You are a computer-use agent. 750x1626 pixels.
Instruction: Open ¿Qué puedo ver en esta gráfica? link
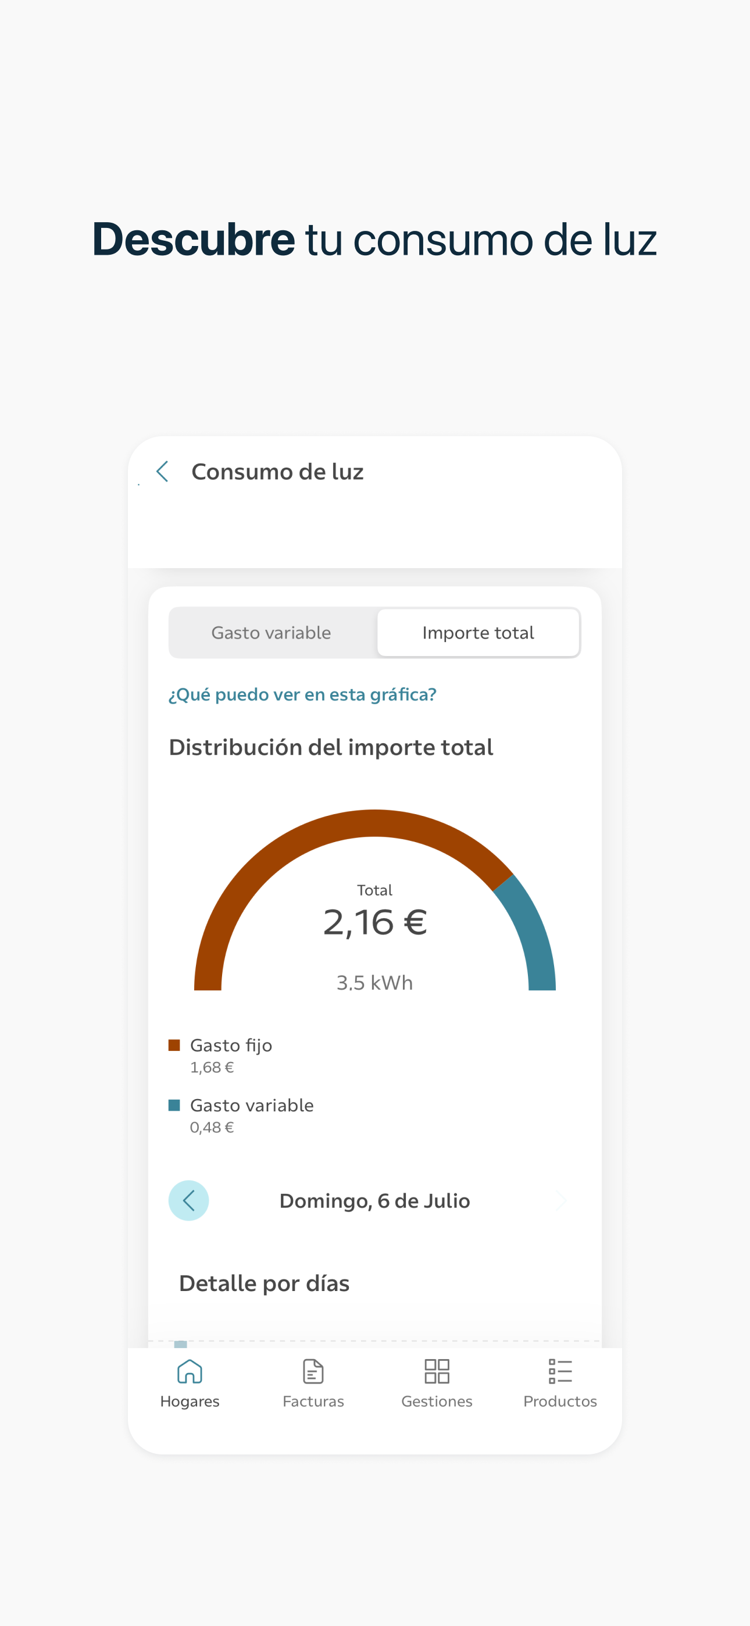(x=302, y=694)
